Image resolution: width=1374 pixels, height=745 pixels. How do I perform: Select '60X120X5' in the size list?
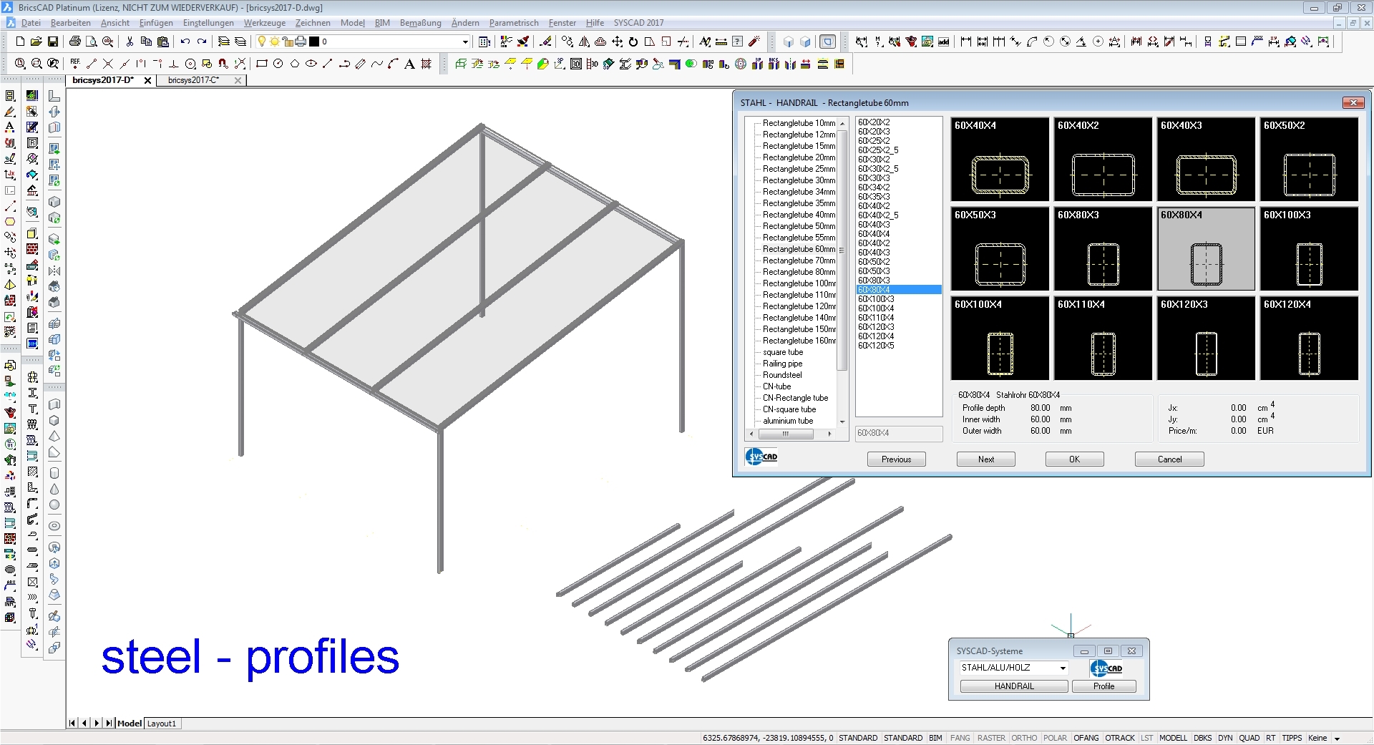click(876, 346)
